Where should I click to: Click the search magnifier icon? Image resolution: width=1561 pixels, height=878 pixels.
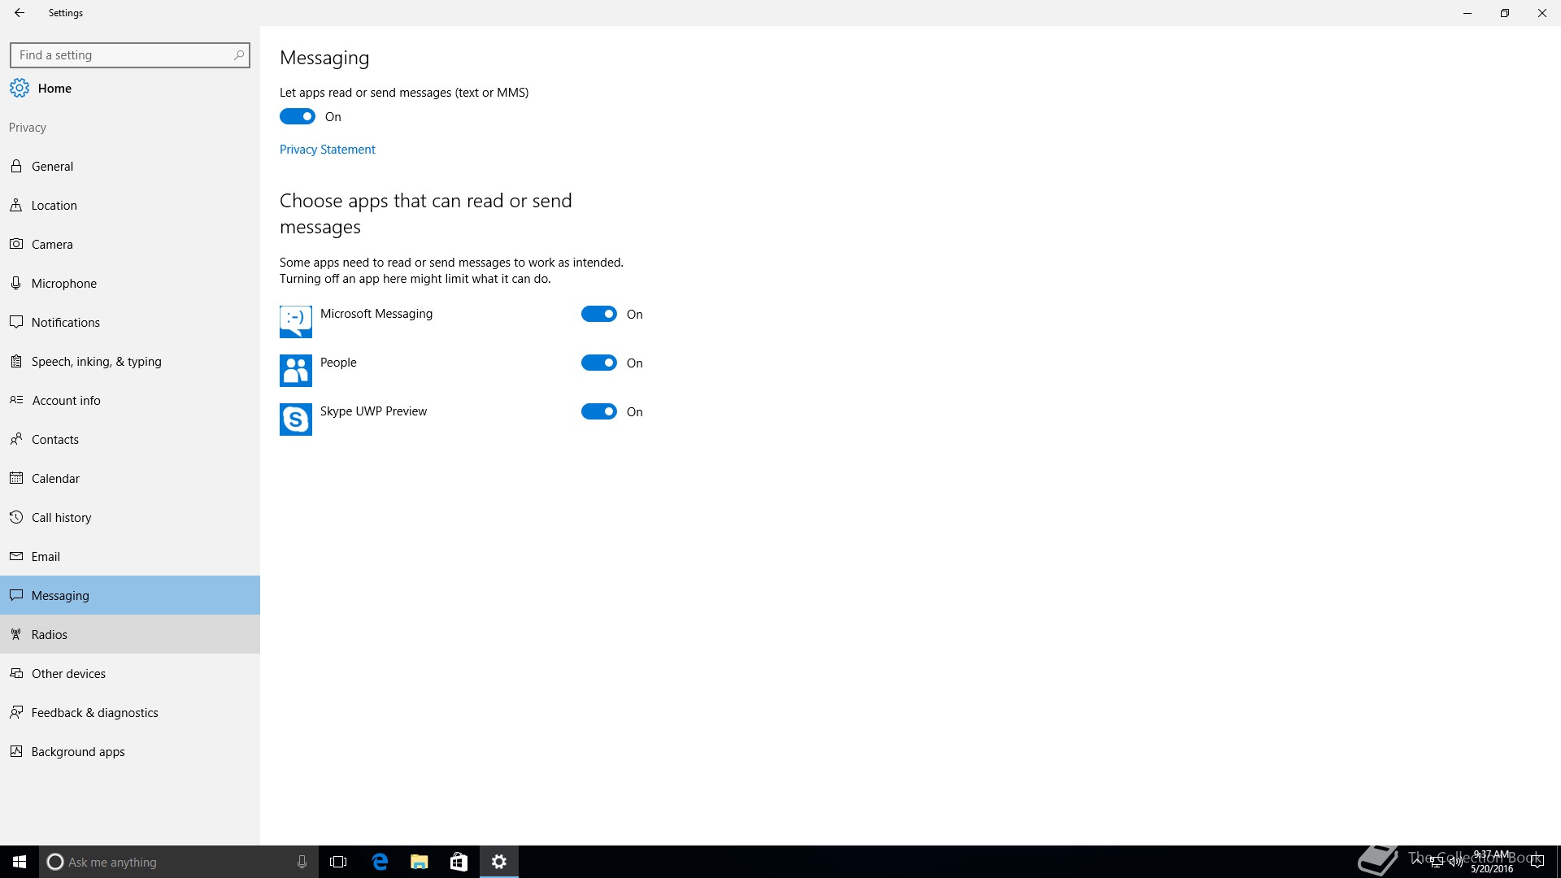[238, 55]
